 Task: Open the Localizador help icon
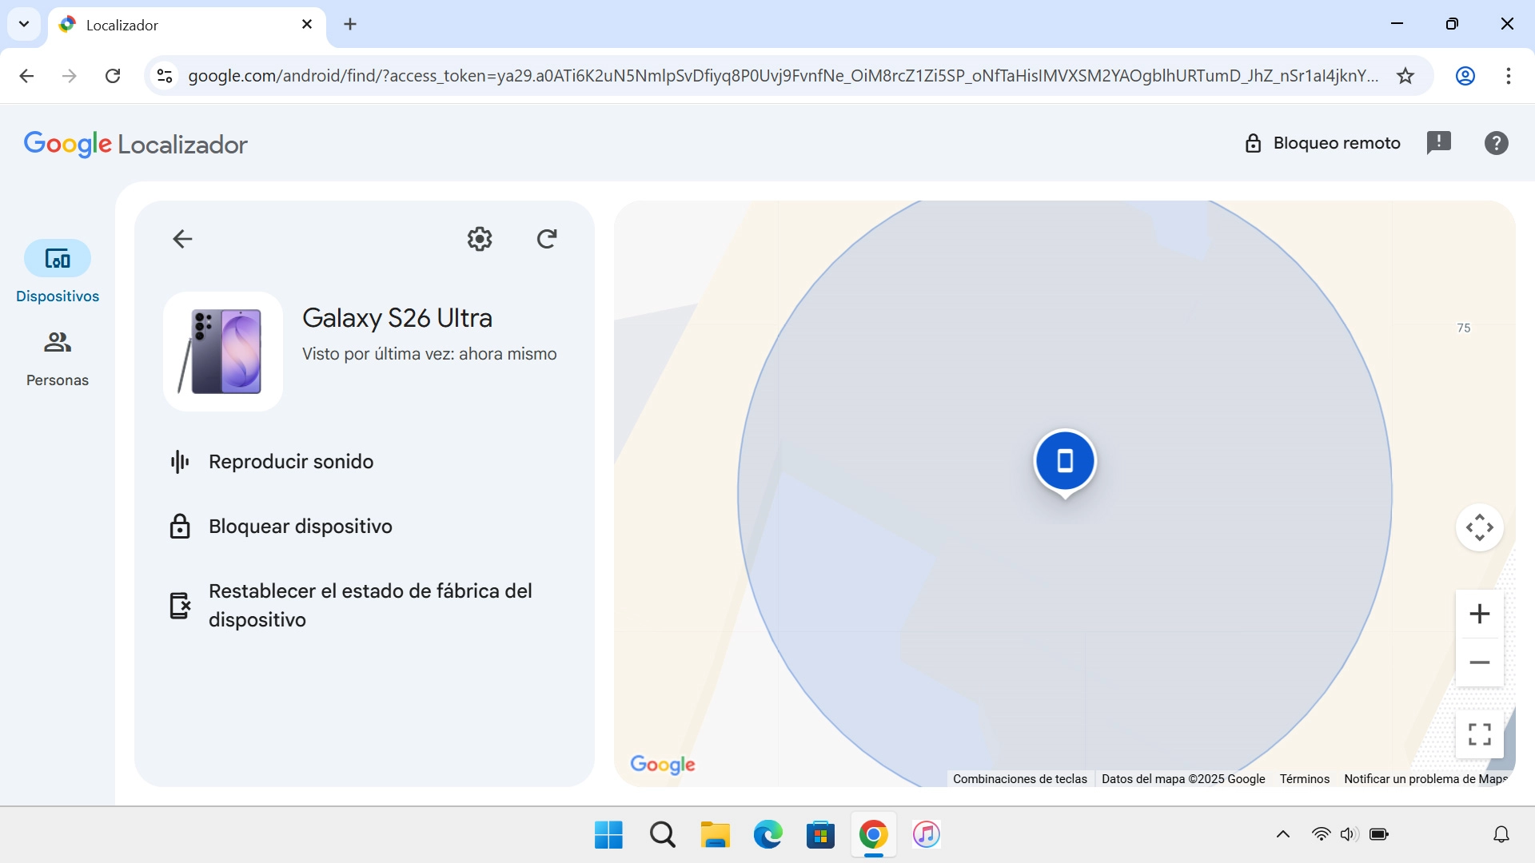pos(1494,142)
